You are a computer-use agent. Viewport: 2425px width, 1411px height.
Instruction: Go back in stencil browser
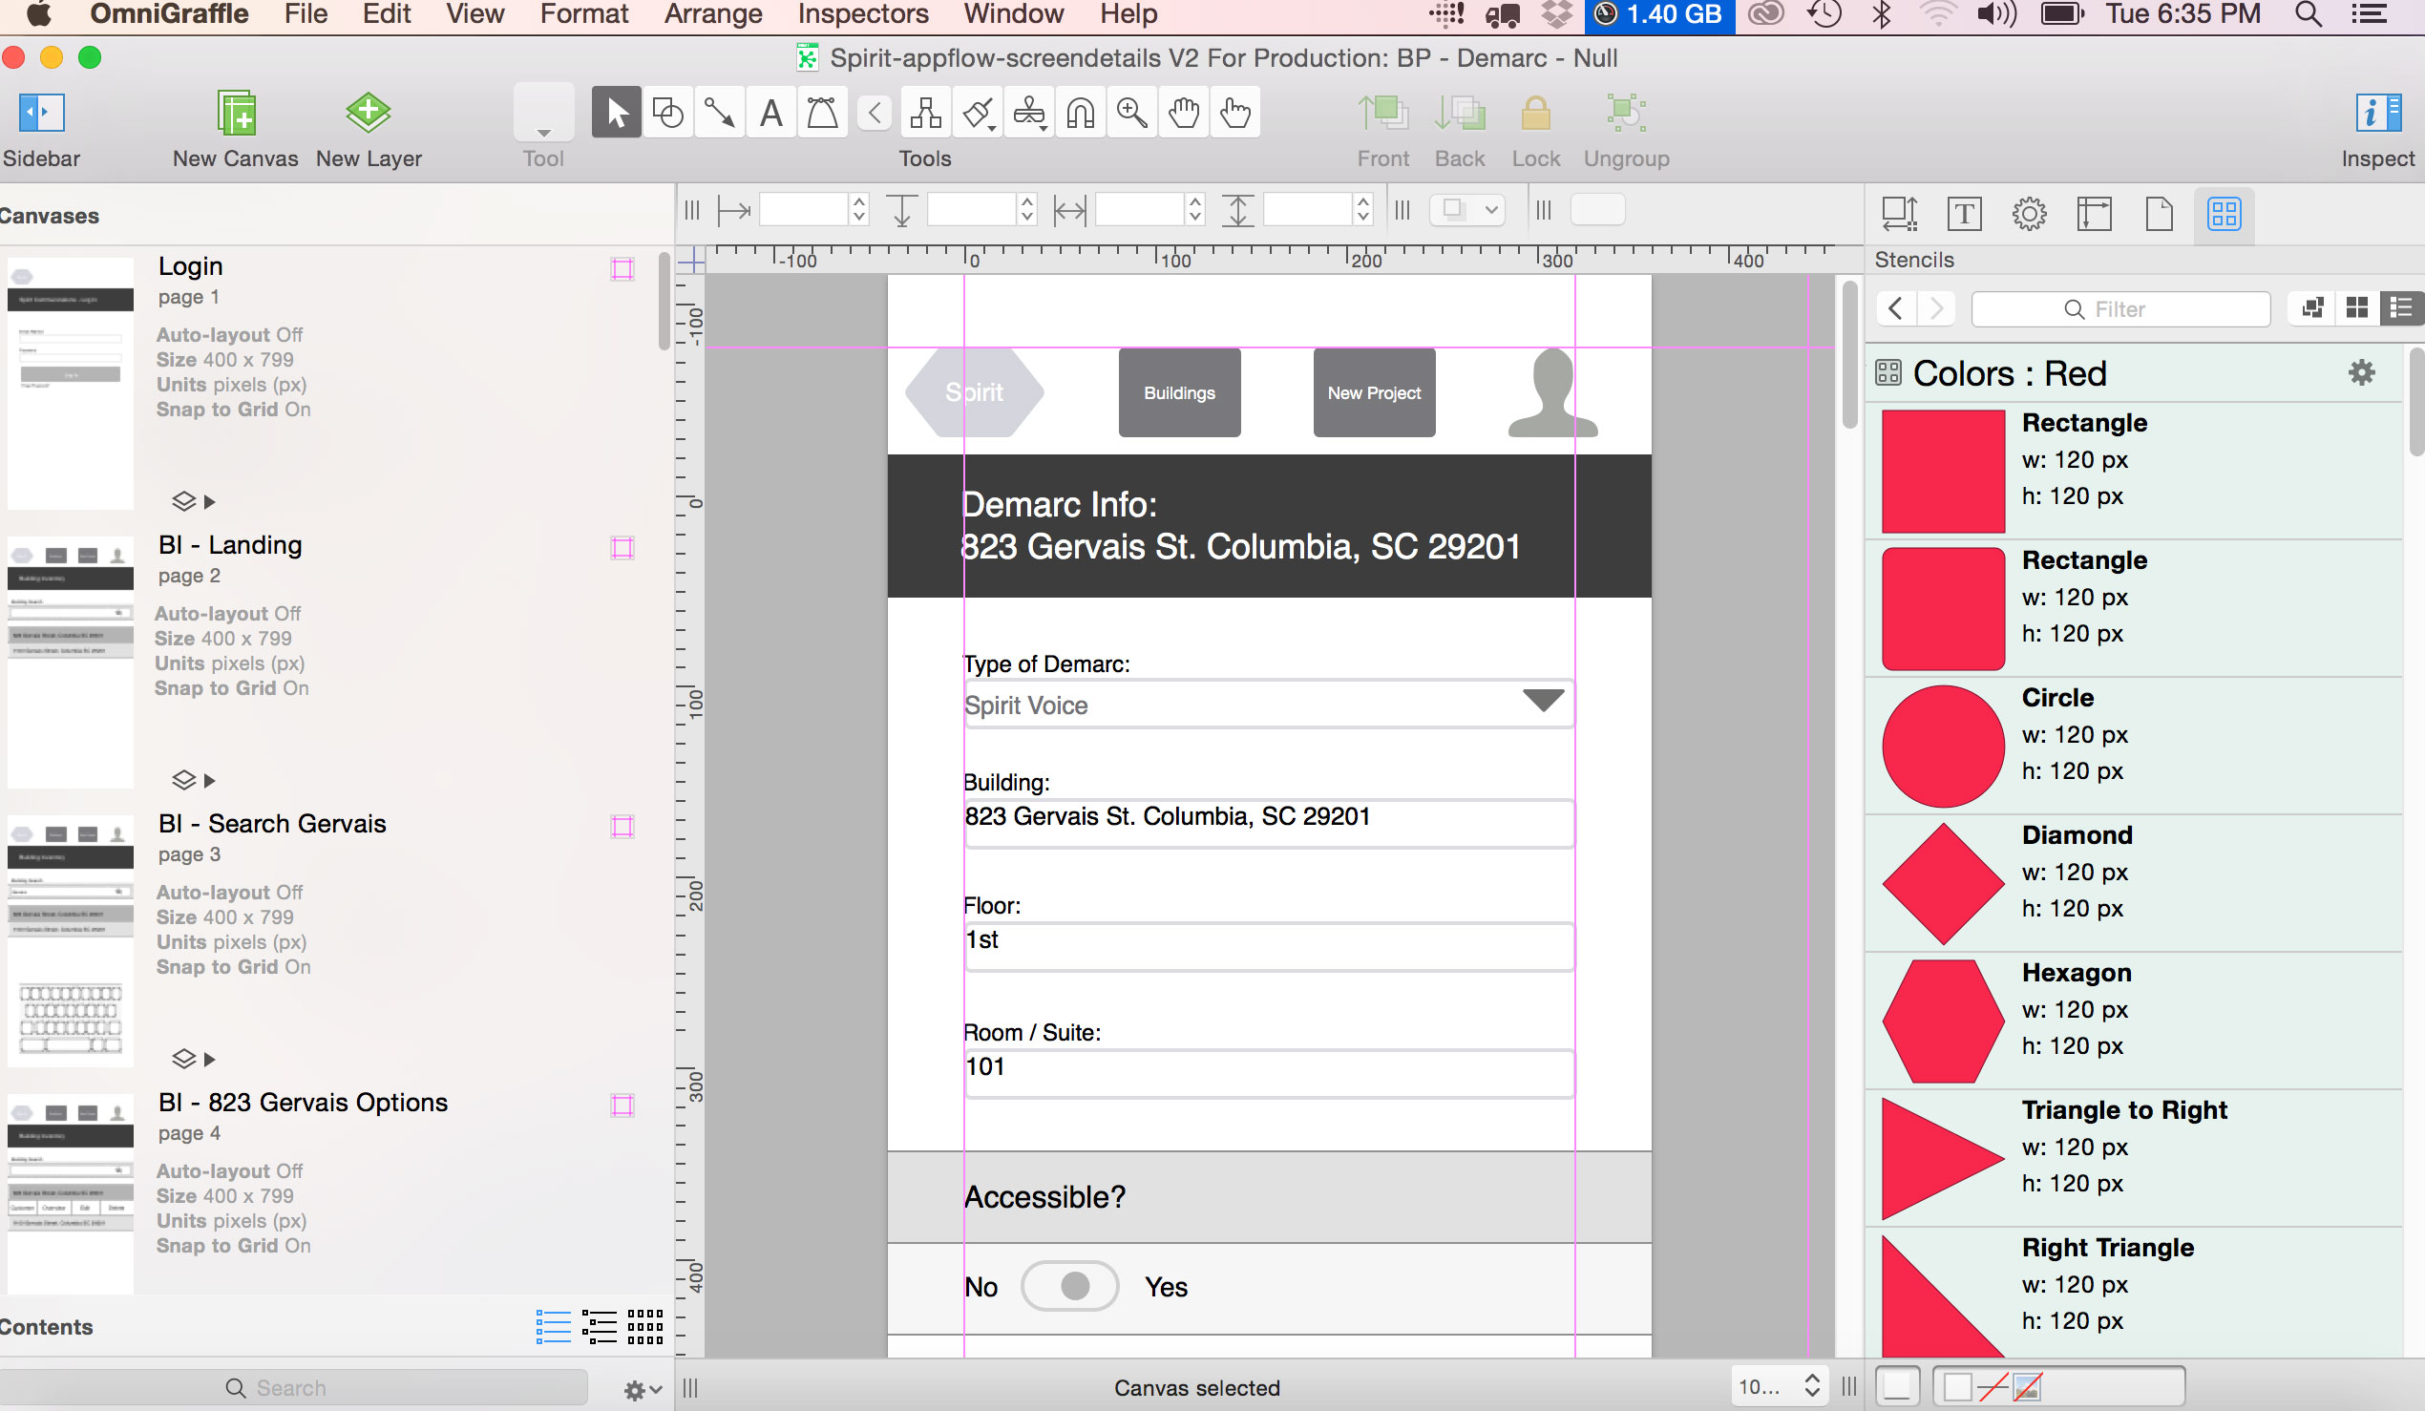point(1896,309)
